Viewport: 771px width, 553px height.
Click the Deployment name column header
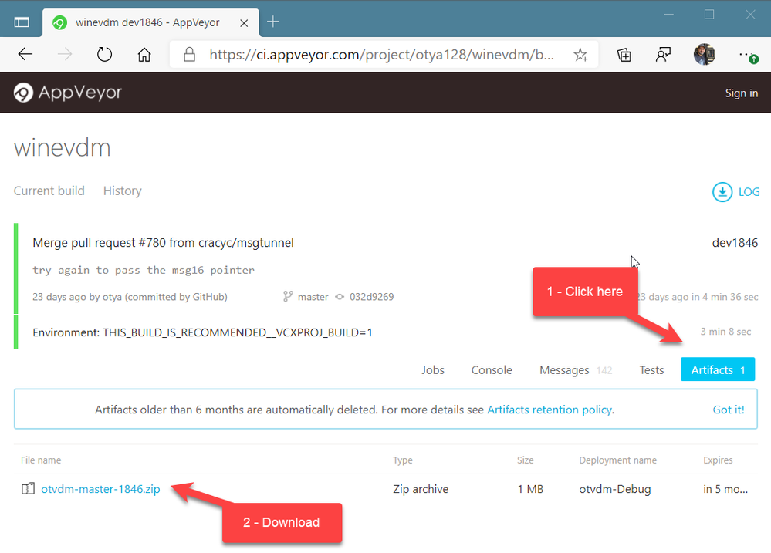[x=617, y=460]
